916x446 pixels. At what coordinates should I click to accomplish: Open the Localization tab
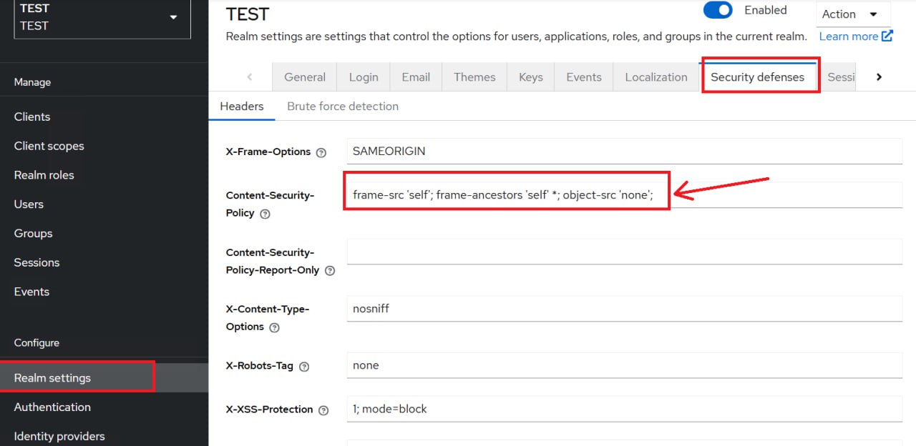(x=656, y=77)
